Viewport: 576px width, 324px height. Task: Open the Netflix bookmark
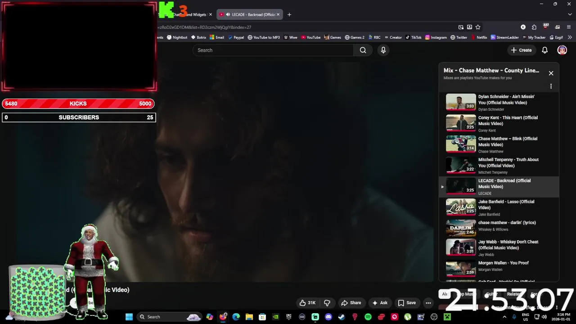click(x=479, y=37)
